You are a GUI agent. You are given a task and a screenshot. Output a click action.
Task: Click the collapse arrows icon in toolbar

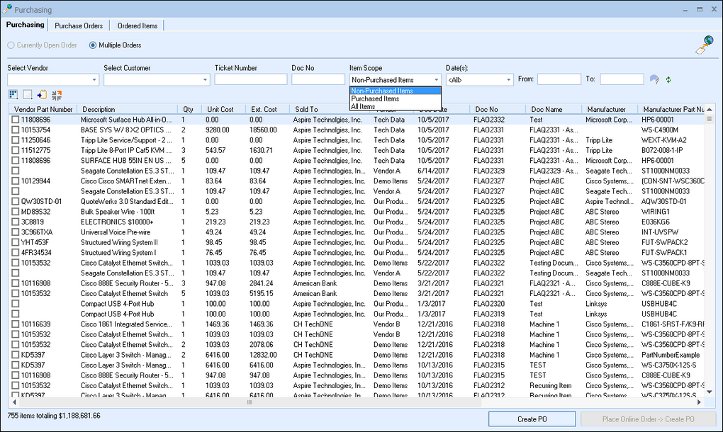point(57,94)
